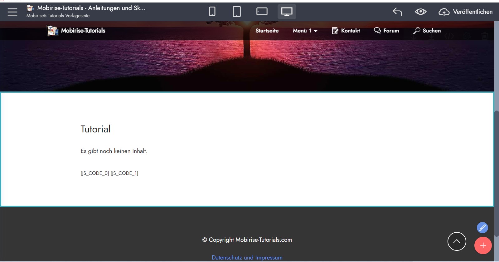Image resolution: width=499 pixels, height=262 pixels.
Task: Click the Tutorial heading text
Action: (95, 129)
